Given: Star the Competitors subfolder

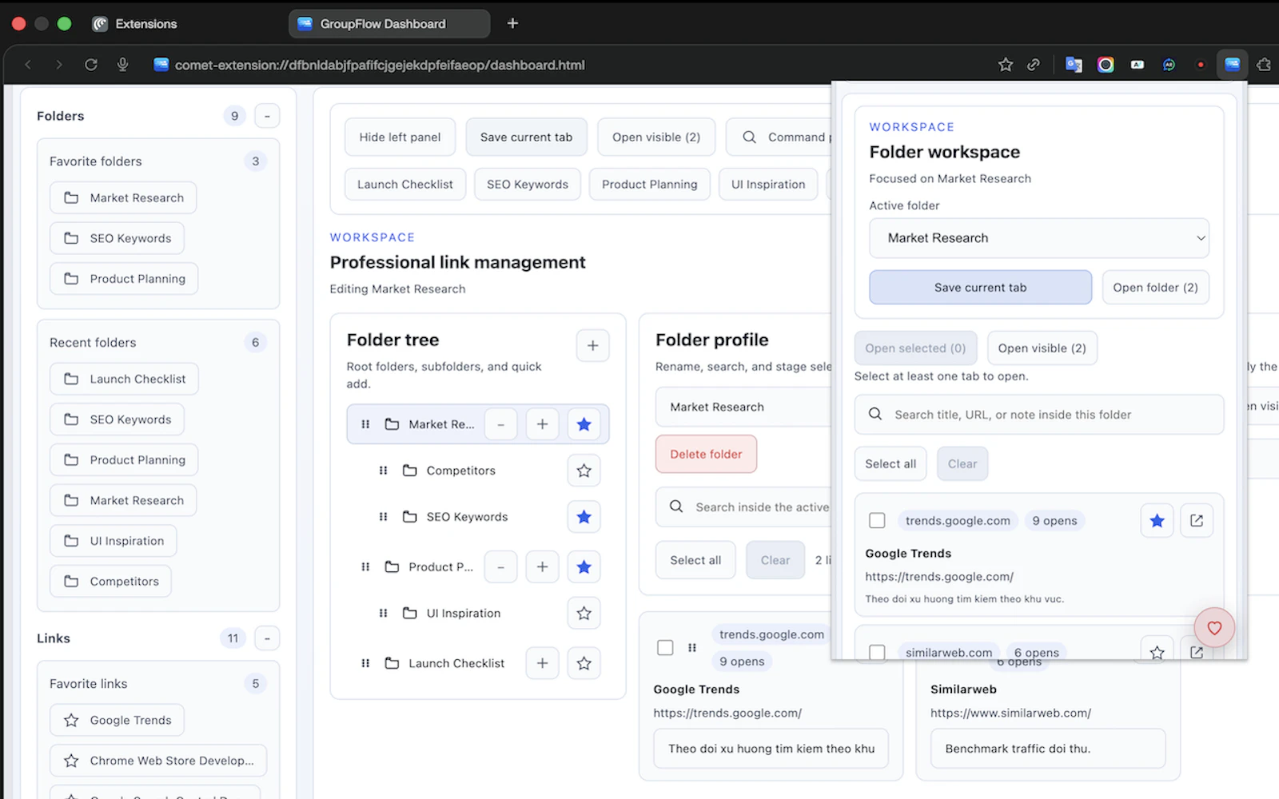Looking at the screenshot, I should [x=584, y=471].
